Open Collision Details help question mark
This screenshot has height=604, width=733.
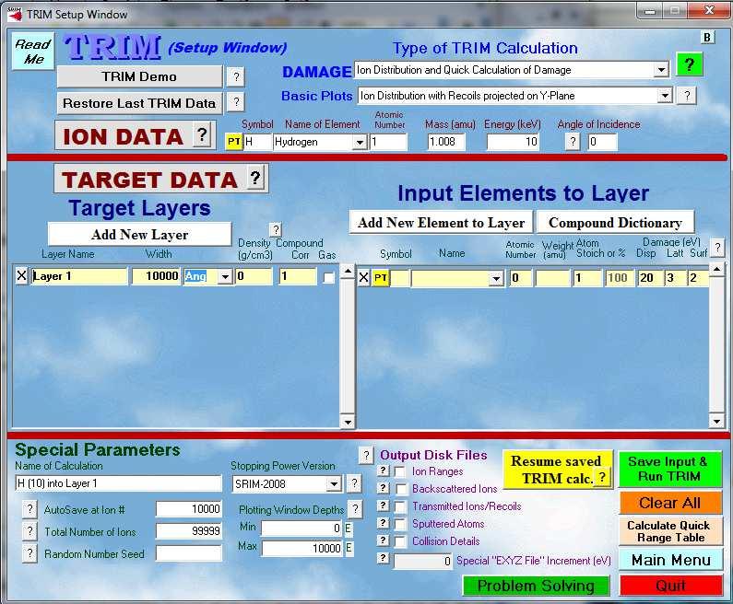point(383,540)
